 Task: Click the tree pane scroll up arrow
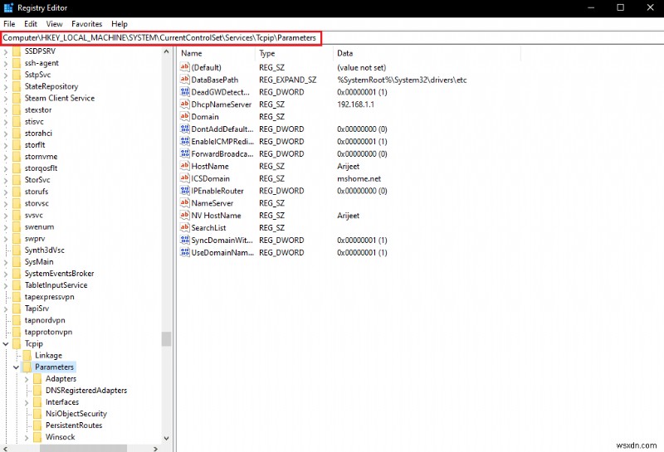point(167,51)
